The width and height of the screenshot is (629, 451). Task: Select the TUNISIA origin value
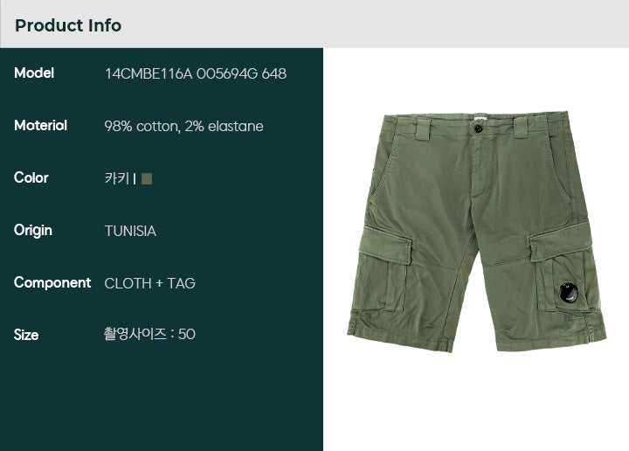click(x=130, y=231)
